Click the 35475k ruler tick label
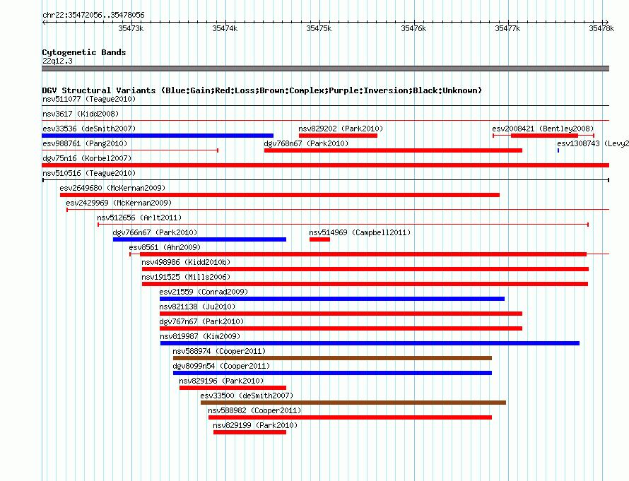The image size is (629, 481). click(319, 28)
